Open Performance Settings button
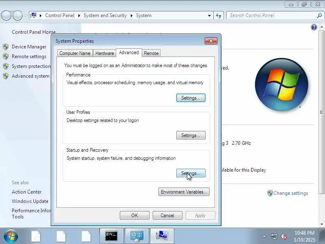The height and width of the screenshot is (244, 325). [x=191, y=98]
